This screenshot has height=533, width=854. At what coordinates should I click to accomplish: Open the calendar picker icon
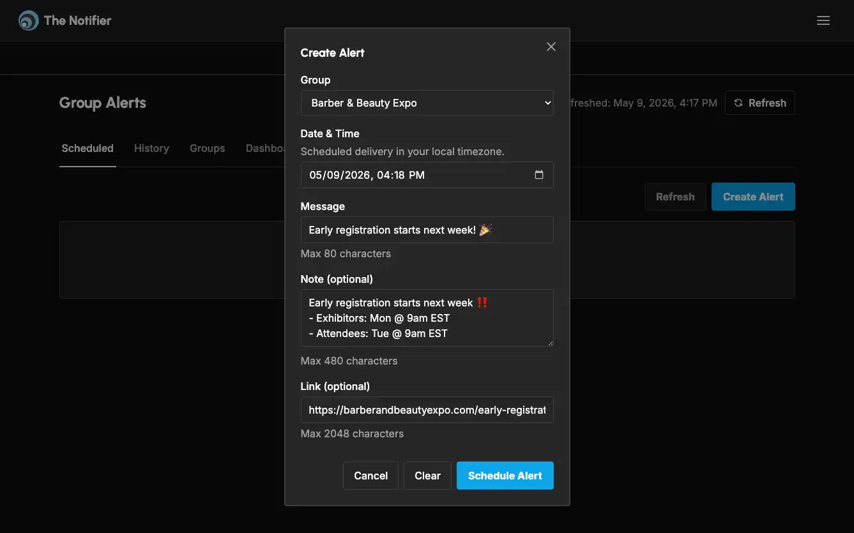[x=539, y=175]
